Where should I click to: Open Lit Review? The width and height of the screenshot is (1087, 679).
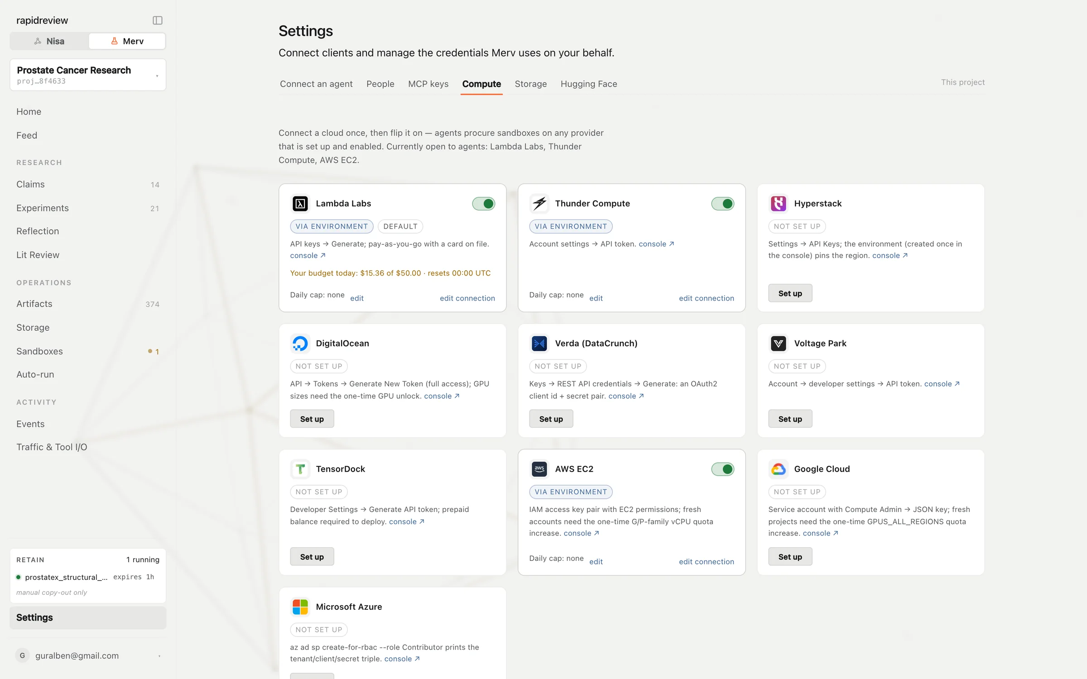tap(88, 255)
